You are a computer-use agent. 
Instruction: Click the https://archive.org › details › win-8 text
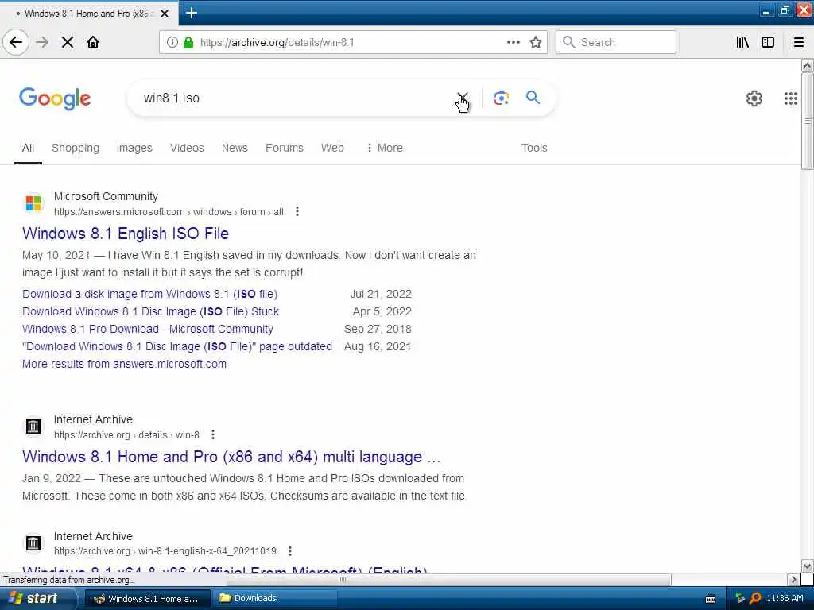(x=126, y=434)
